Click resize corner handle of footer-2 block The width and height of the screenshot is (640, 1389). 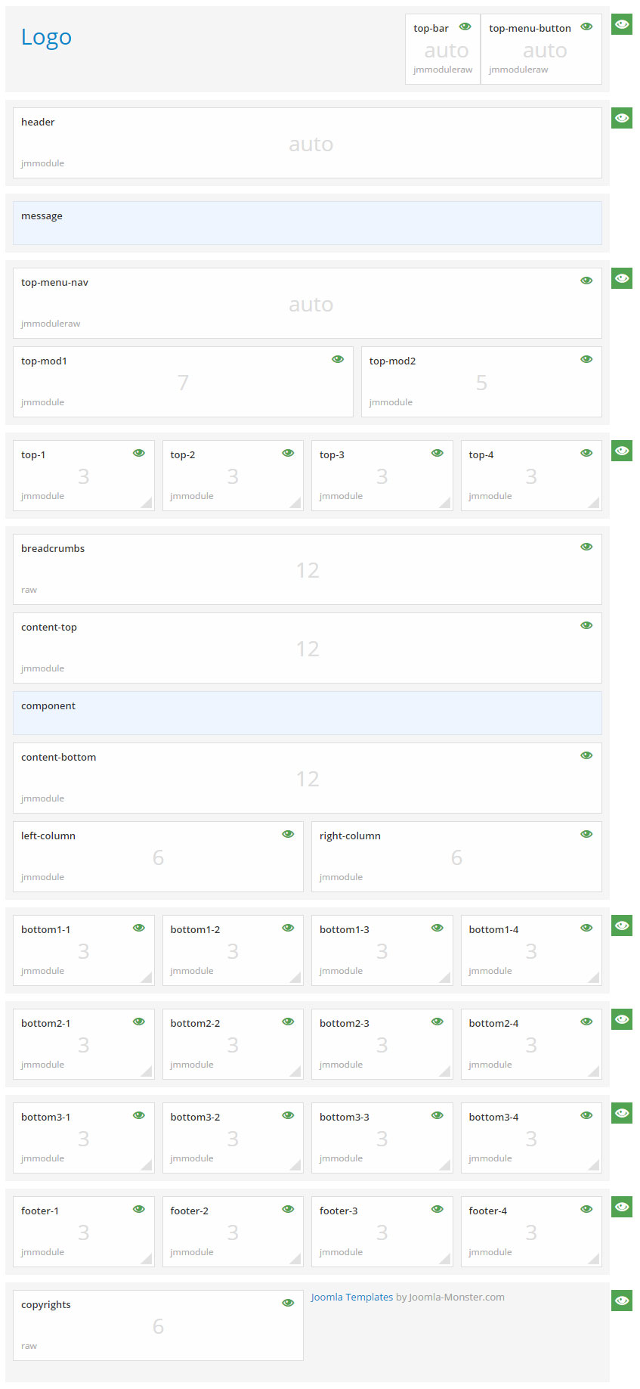[x=296, y=1260]
